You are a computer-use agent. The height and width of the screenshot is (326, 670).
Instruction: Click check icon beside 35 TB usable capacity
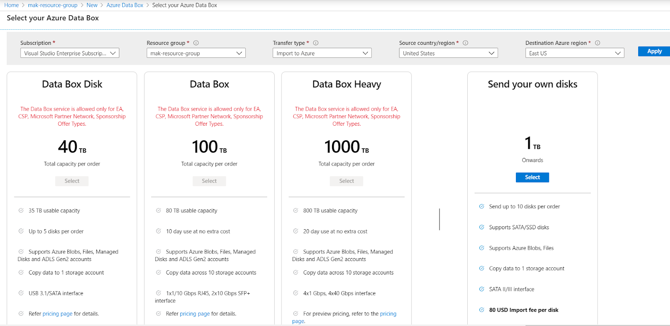click(x=21, y=210)
